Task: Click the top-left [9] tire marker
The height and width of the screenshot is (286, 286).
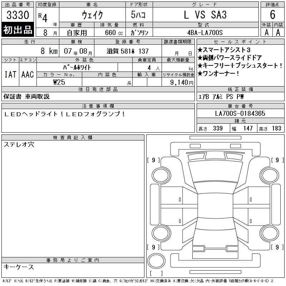Action: coord(153,160)
